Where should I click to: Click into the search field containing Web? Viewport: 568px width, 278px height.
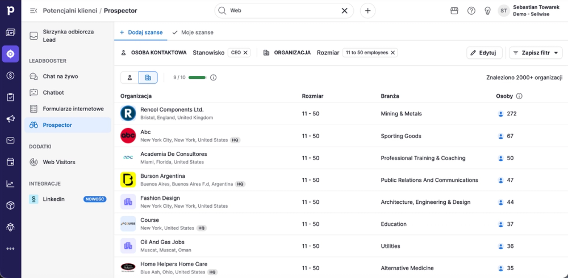pos(284,11)
